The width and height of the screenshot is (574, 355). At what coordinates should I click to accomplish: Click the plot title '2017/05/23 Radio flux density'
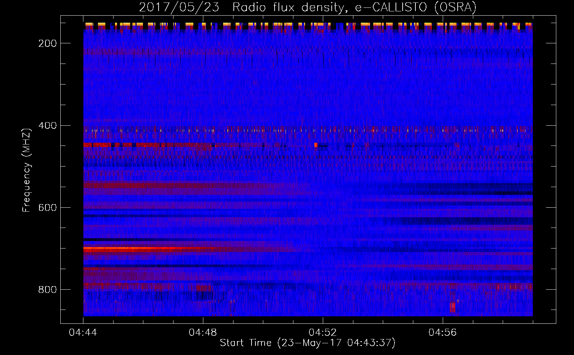click(x=241, y=7)
